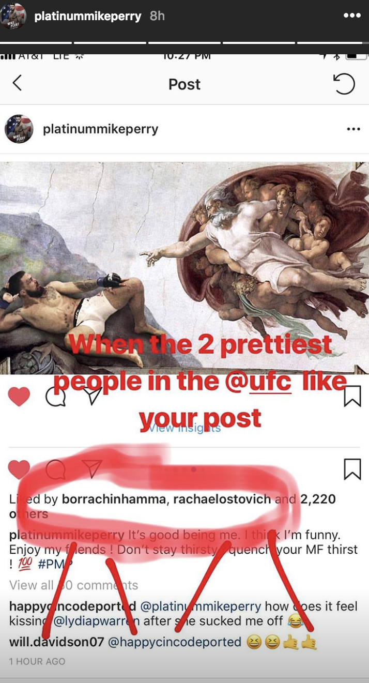Open comments via the lower speech bubble icon
369x683 pixels.
[56, 469]
